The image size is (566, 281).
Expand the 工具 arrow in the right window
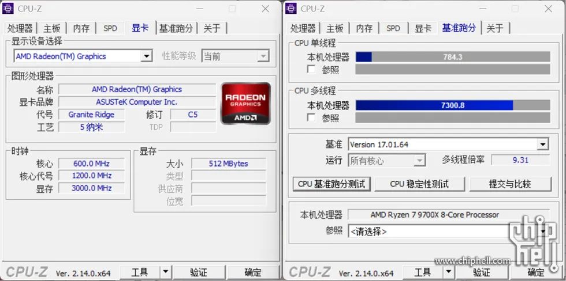pos(448,272)
